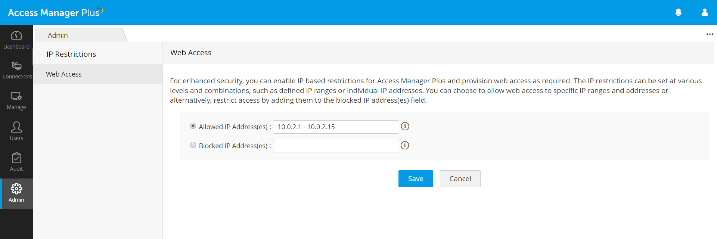Click the Blocked IP Address(es) text field
Viewport: 717px width, 239px height.
[x=336, y=146]
